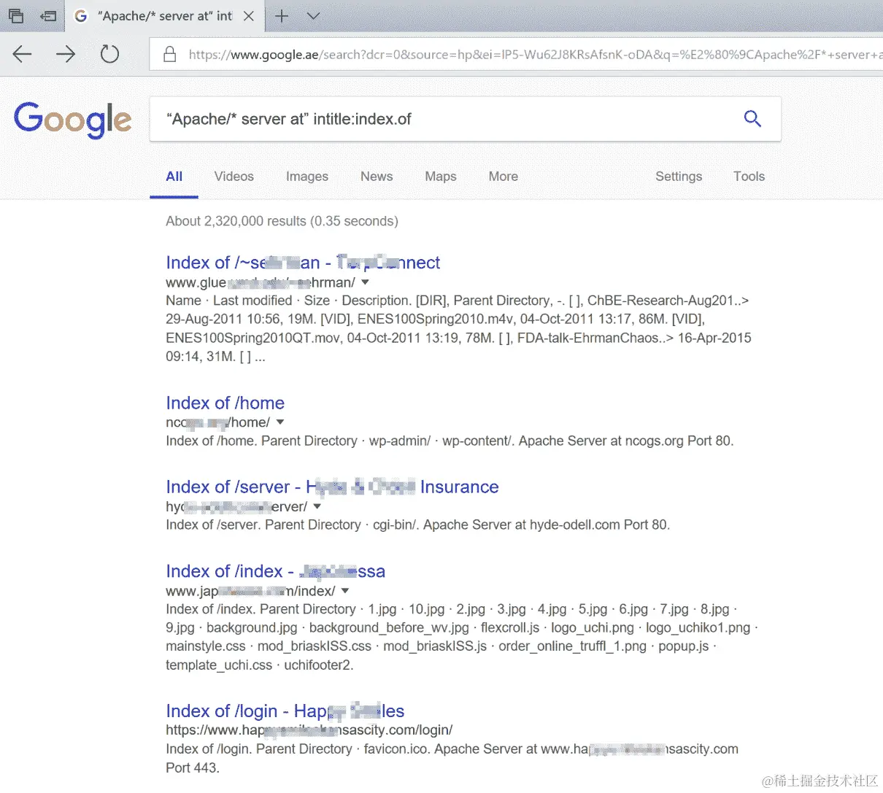Click the magnifier search icon in the Google box
The image size is (883, 793).
pyautogui.click(x=752, y=119)
